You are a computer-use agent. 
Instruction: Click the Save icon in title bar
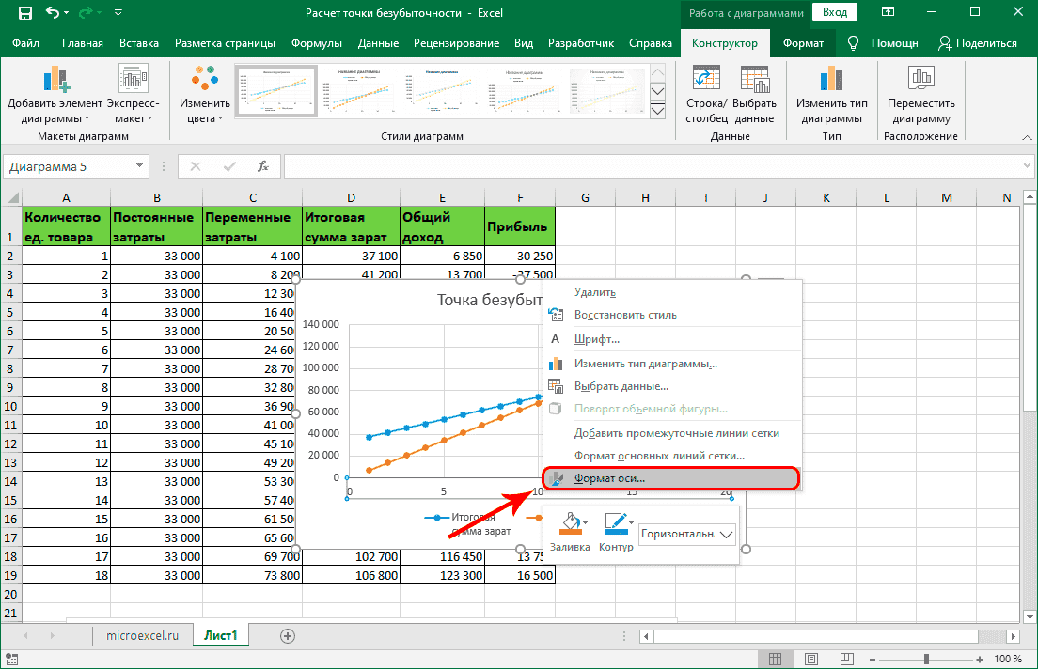[x=24, y=14]
